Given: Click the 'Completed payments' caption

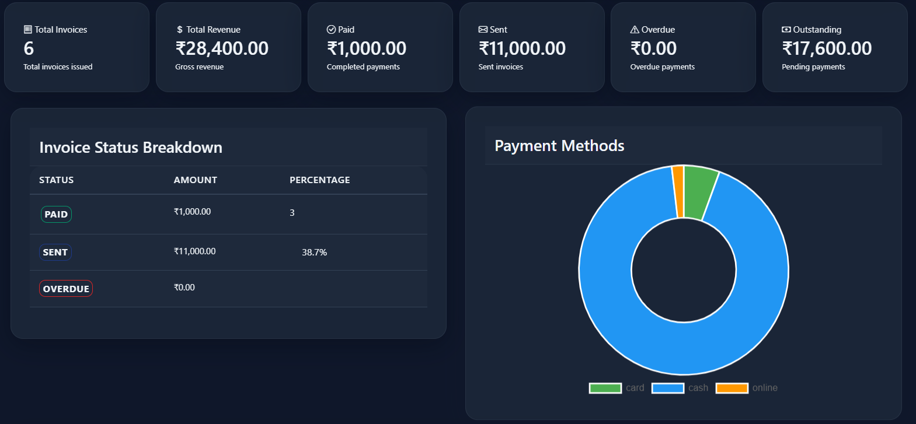Looking at the screenshot, I should coord(363,67).
